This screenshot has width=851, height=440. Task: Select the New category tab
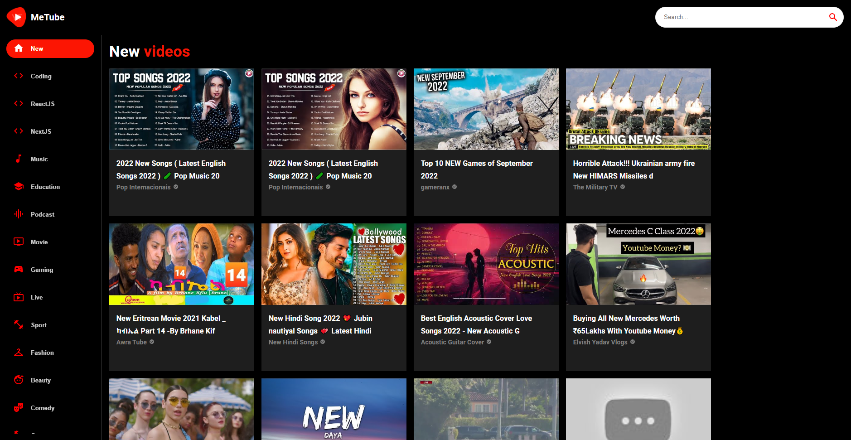pyautogui.click(x=50, y=48)
